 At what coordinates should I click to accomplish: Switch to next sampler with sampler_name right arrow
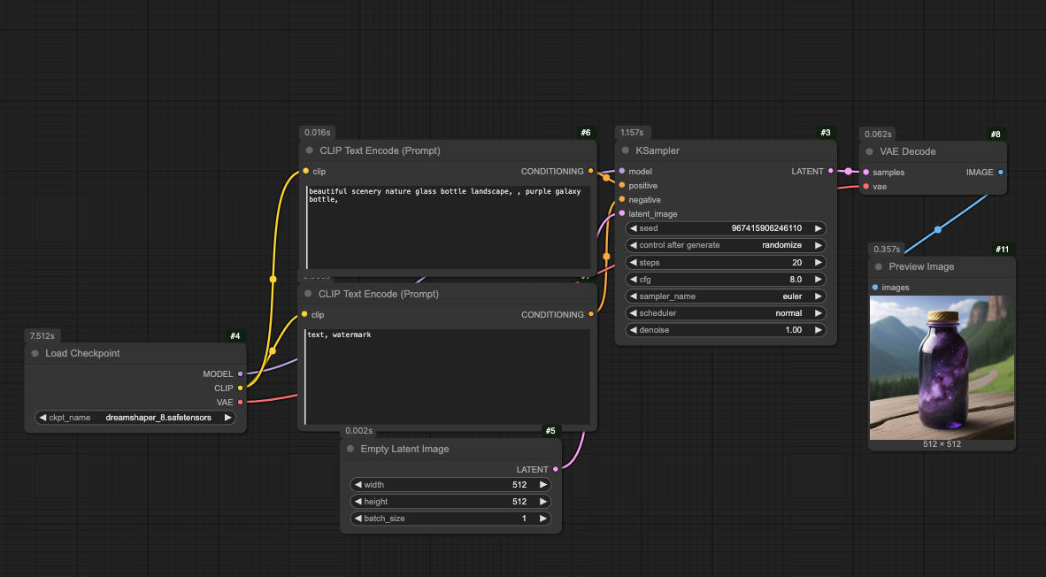818,296
